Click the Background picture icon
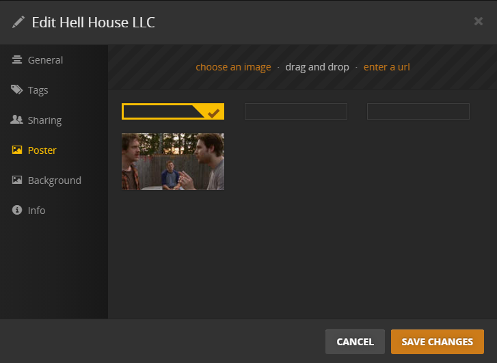Image resolution: width=497 pixels, height=363 pixels. pyautogui.click(x=17, y=180)
